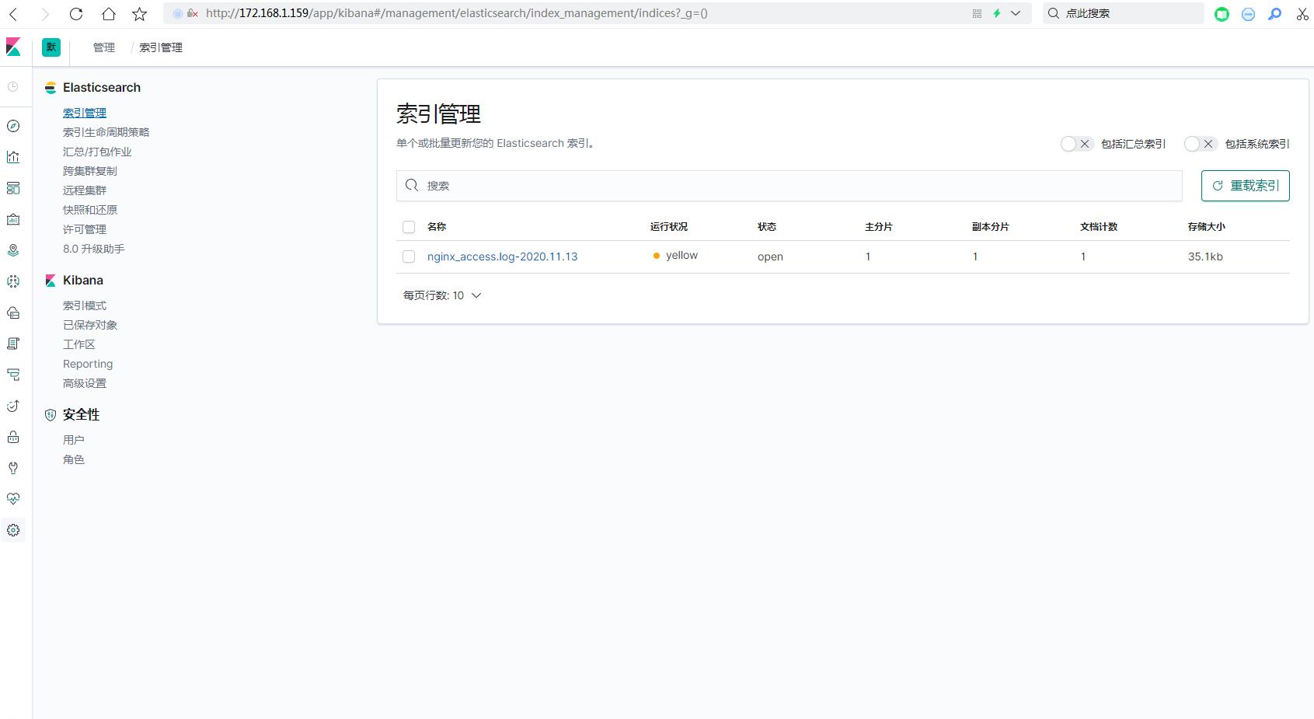1314x719 pixels.
Task: Open Visualize chart icon in side nav
Action: click(13, 157)
